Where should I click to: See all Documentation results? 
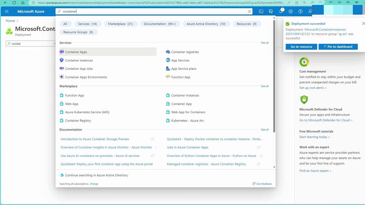click(x=265, y=130)
